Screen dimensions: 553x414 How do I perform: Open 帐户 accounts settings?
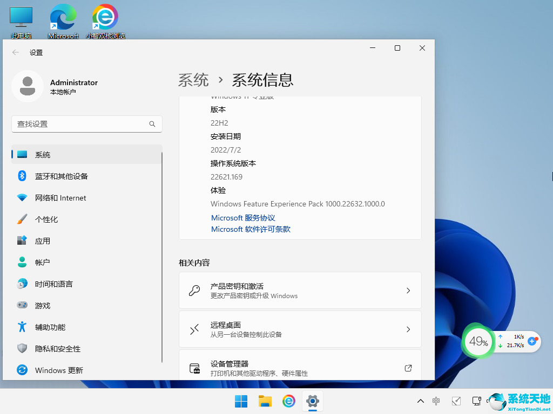click(x=43, y=263)
